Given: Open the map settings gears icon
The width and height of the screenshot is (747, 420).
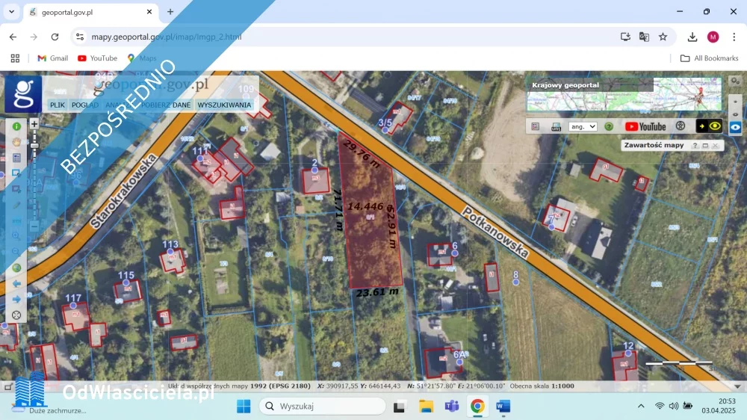Looking at the screenshot, I should pyautogui.click(x=681, y=126).
